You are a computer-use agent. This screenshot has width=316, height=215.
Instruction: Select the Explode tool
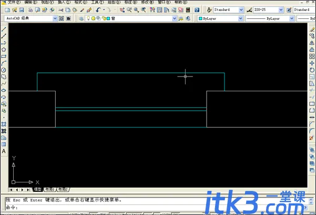312,138
